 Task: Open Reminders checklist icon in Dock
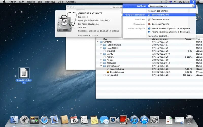tap(84, 120)
